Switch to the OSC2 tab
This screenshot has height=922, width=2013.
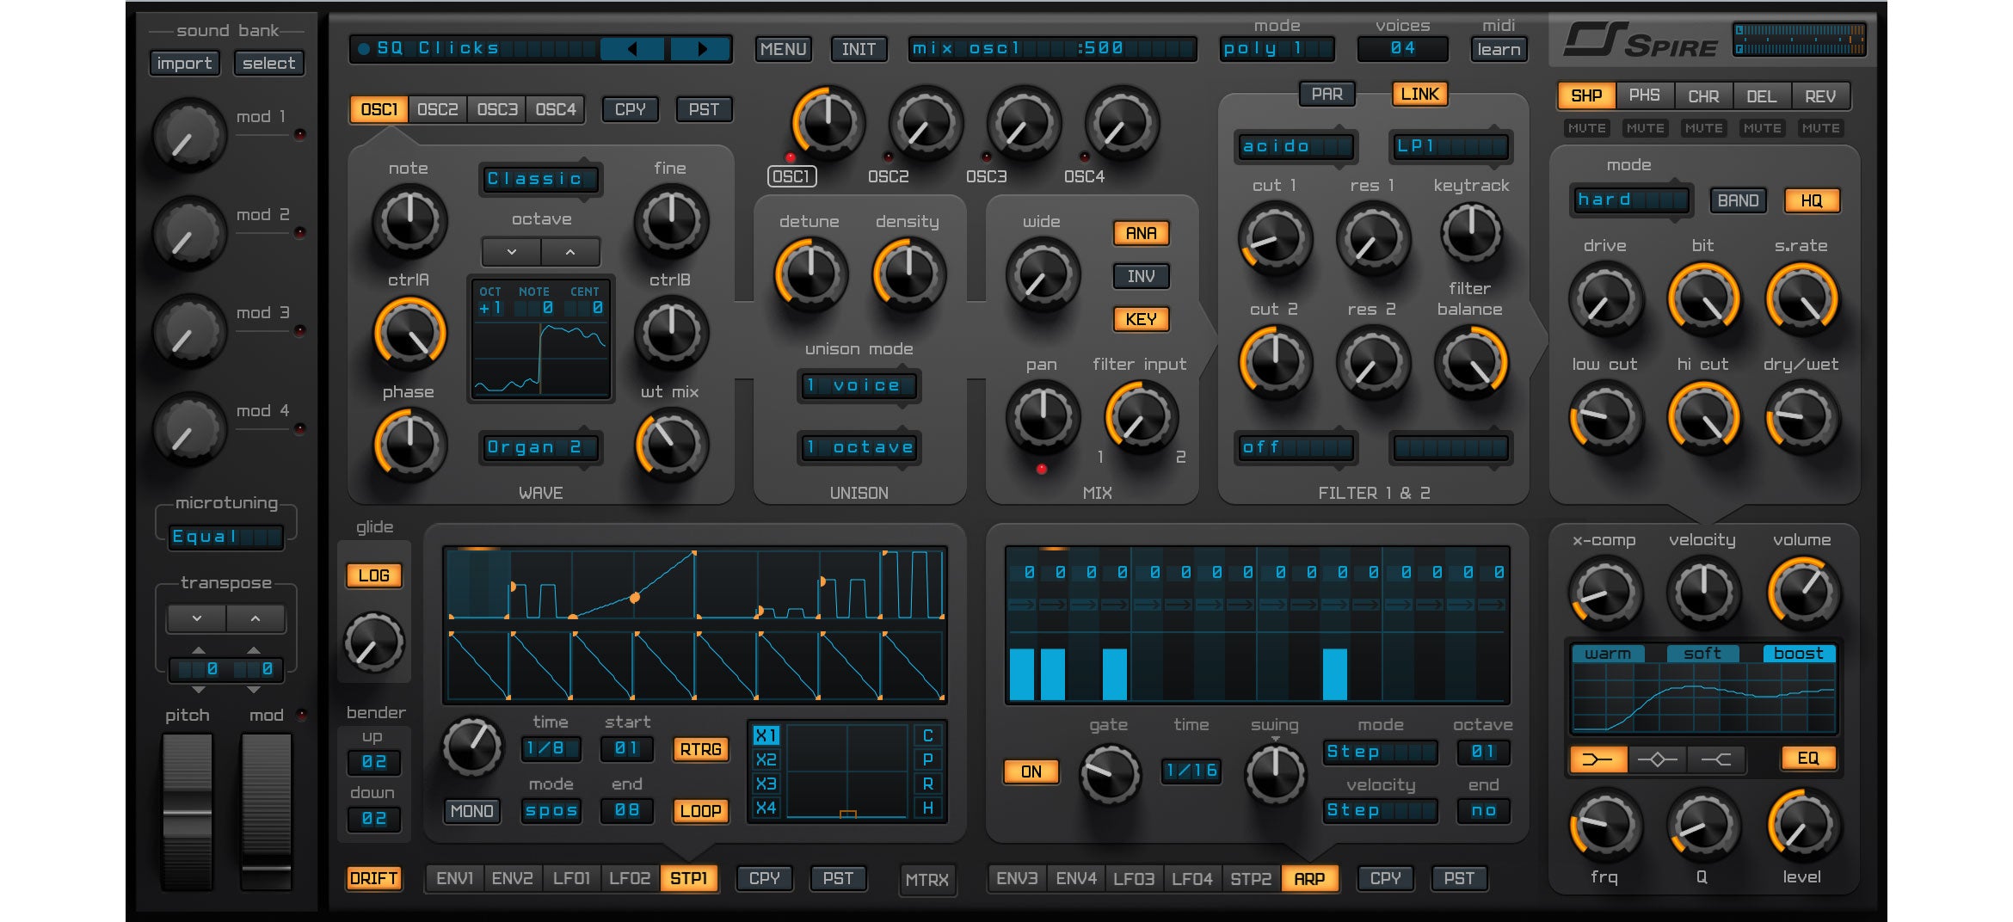click(437, 109)
